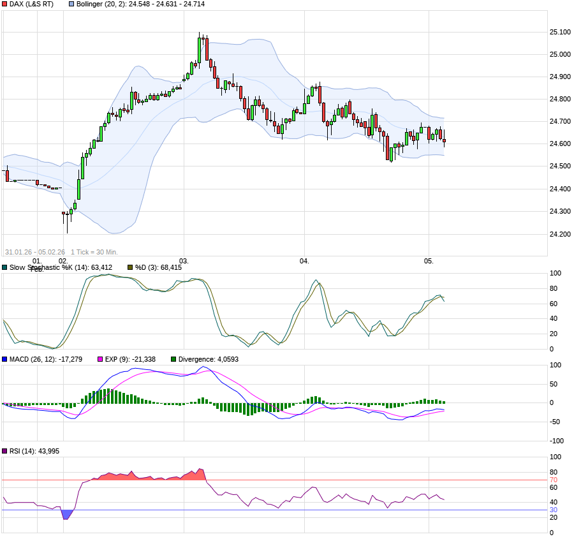Viewport: 574px width, 539px height.
Task: Click the teal Slow Stochastic %K square
Action: coord(4,267)
